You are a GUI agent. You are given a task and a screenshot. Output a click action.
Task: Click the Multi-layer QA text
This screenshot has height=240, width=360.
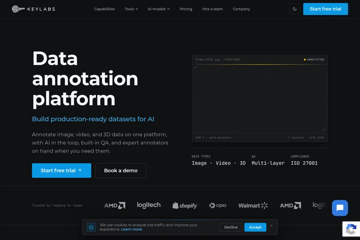click(x=268, y=163)
